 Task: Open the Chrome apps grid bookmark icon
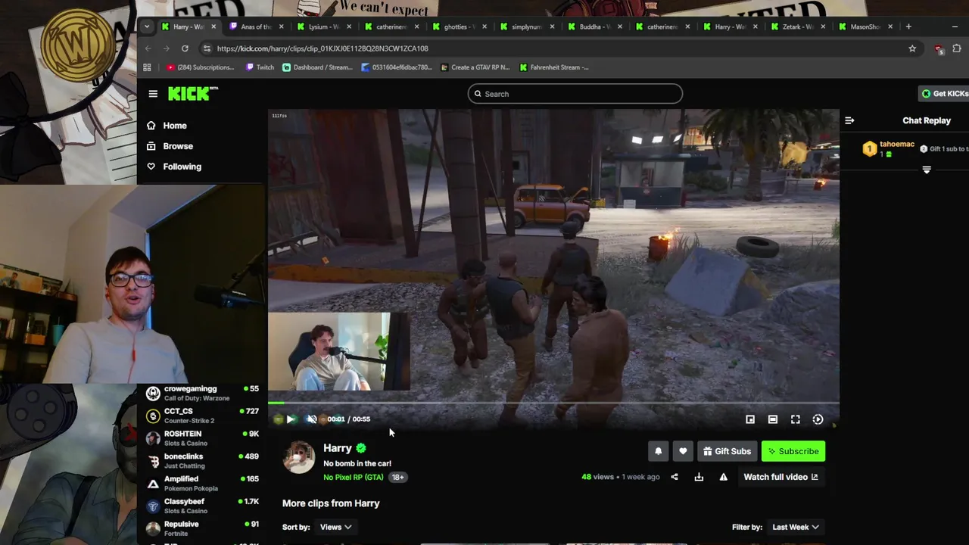[147, 67]
